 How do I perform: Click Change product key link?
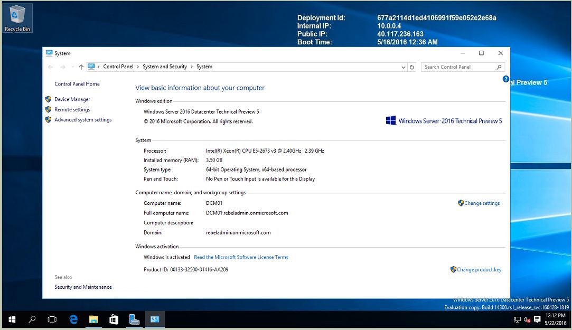click(479, 269)
